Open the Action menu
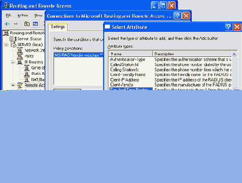The image size is (242, 183). click(x=23, y=15)
